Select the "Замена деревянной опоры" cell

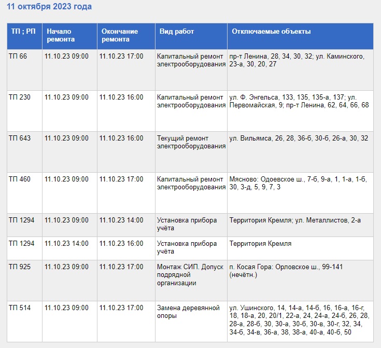pyautogui.click(x=189, y=312)
